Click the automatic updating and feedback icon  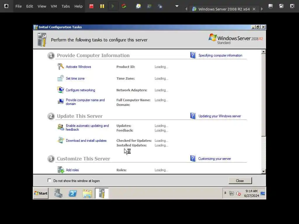pyautogui.click(x=61, y=127)
